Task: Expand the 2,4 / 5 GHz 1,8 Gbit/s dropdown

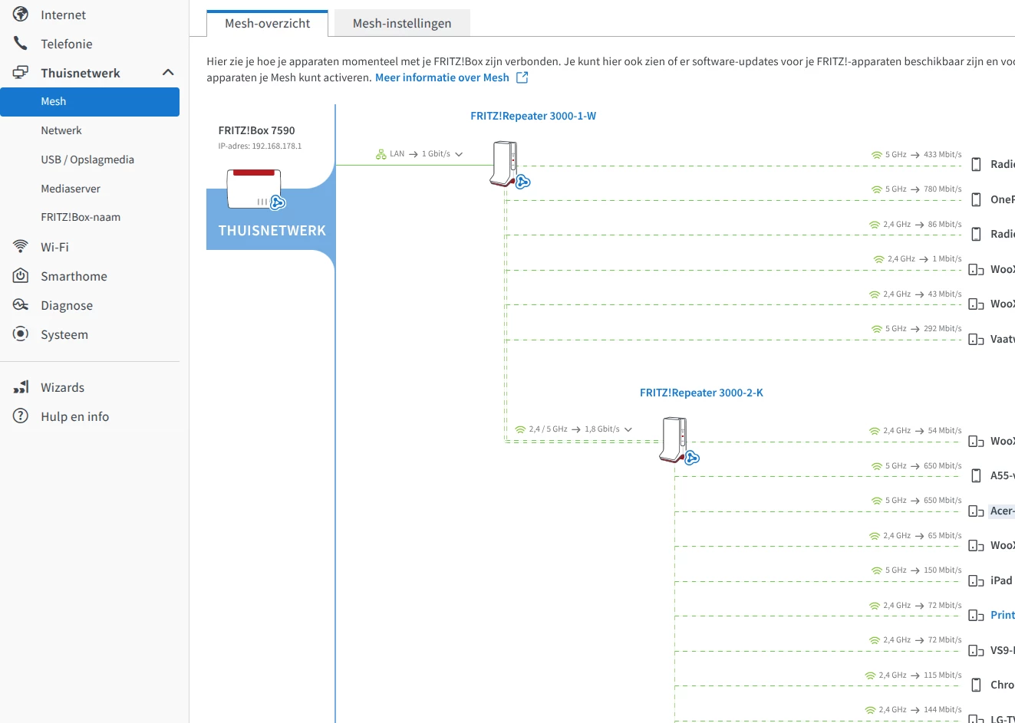Action: click(628, 429)
